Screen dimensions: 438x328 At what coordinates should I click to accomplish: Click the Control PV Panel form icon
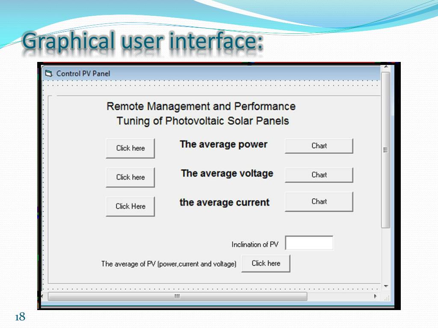point(49,73)
